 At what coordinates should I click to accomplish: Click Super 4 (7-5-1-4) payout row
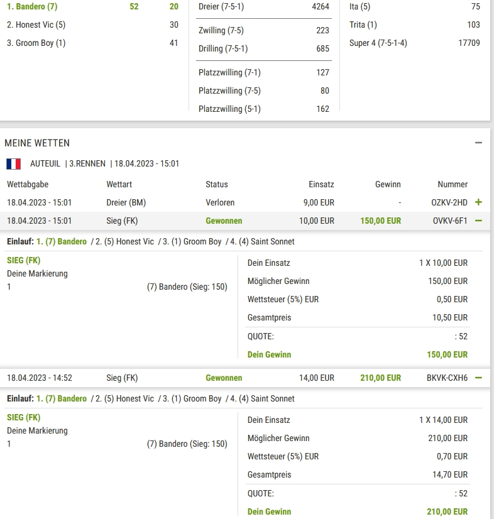(x=415, y=43)
